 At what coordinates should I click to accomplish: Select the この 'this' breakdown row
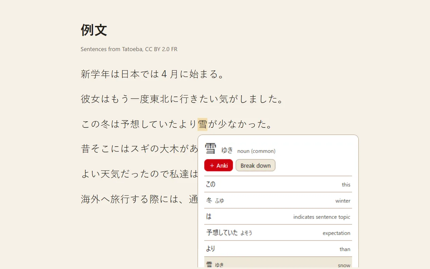pyautogui.click(x=278, y=184)
